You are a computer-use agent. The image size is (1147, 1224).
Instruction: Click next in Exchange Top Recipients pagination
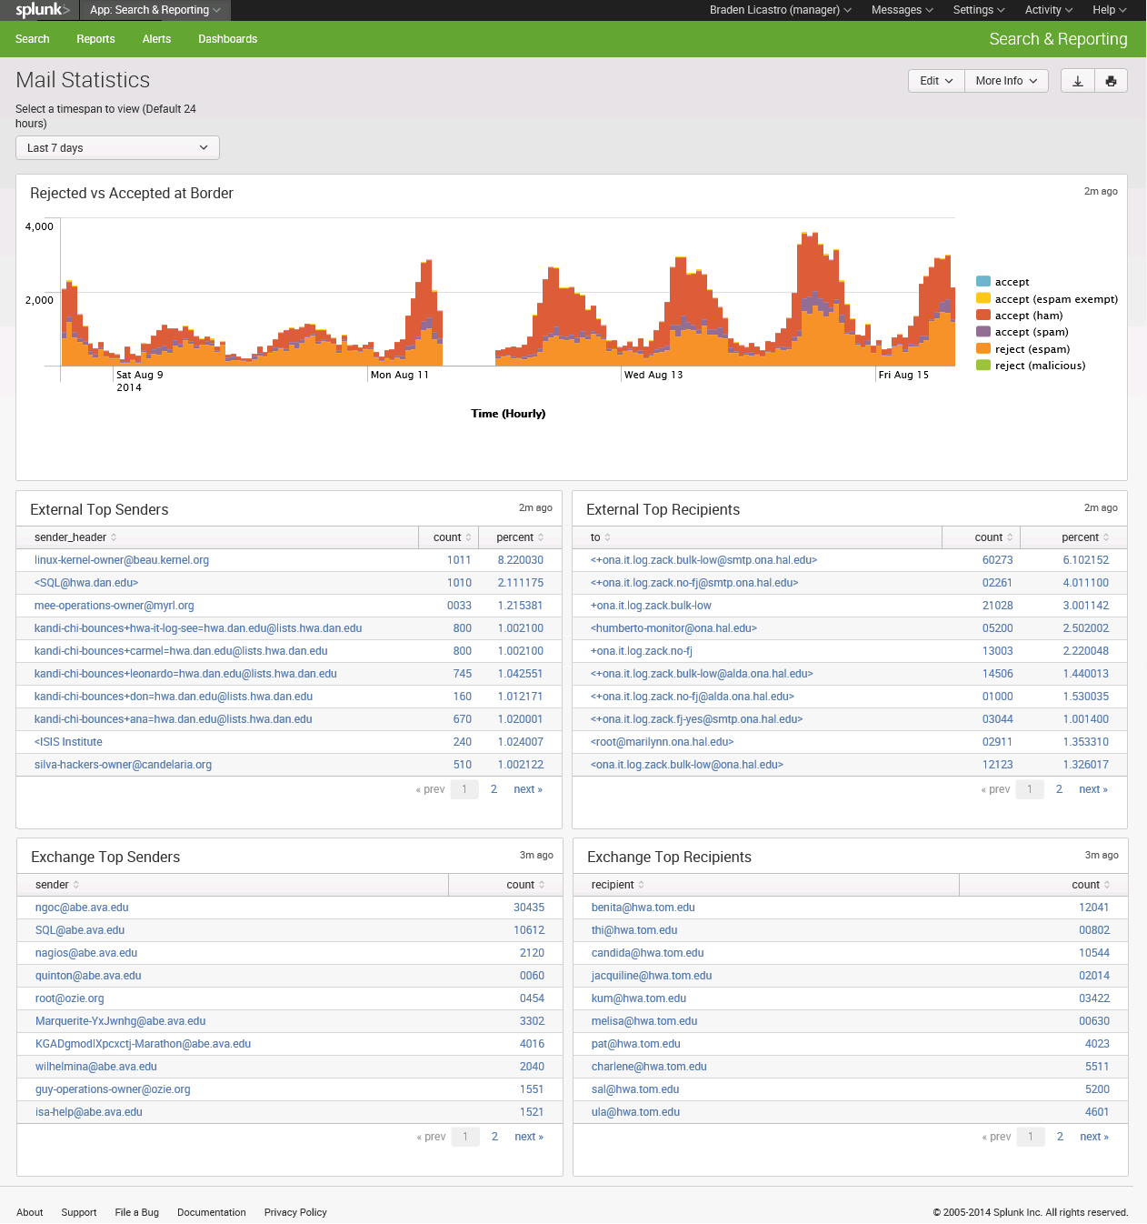pos(1094,1137)
